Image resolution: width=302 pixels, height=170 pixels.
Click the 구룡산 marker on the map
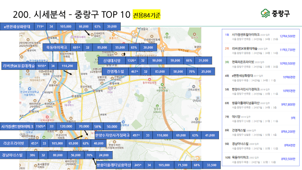click(167, 34)
